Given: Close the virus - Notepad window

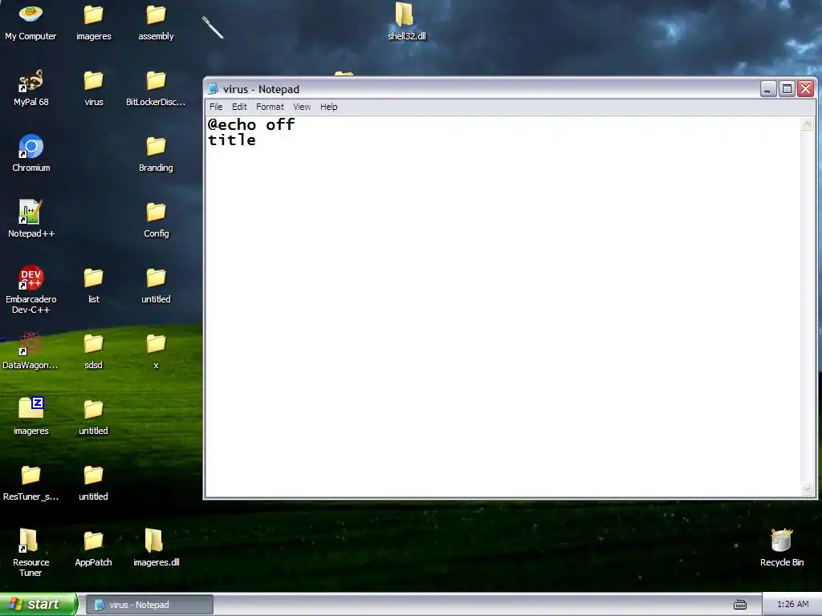Looking at the screenshot, I should [x=806, y=88].
